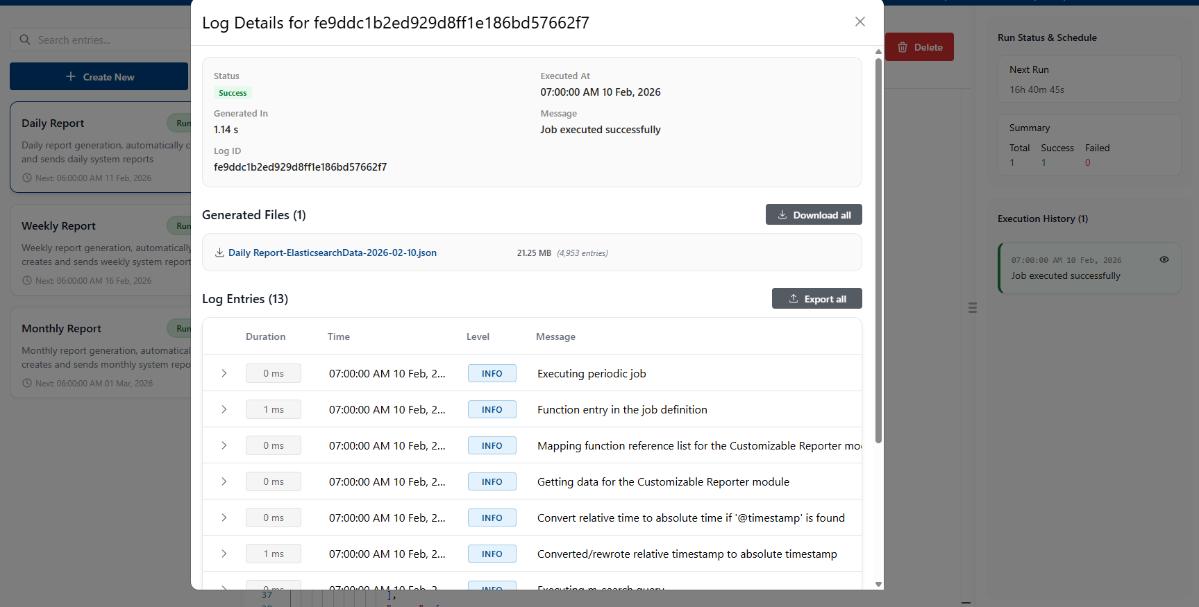The height and width of the screenshot is (607, 1199).
Task: Close the Log Details dialog
Action: (860, 22)
